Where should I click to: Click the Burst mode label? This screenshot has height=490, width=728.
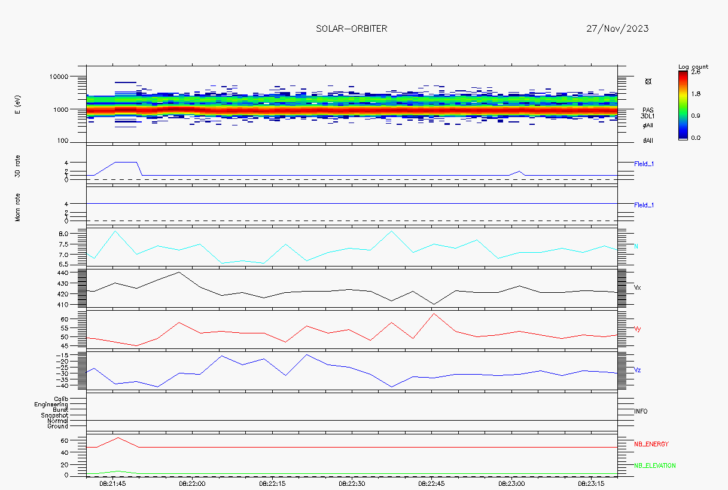[60, 410]
